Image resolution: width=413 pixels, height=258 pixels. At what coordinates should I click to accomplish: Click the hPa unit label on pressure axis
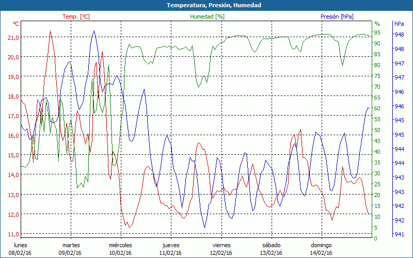[399, 24]
